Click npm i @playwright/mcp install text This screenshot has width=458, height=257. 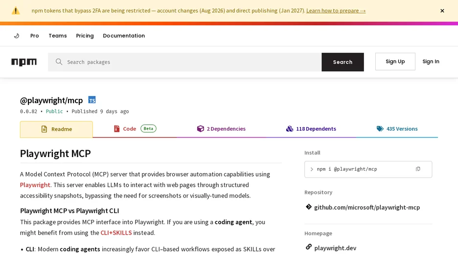coord(347,169)
